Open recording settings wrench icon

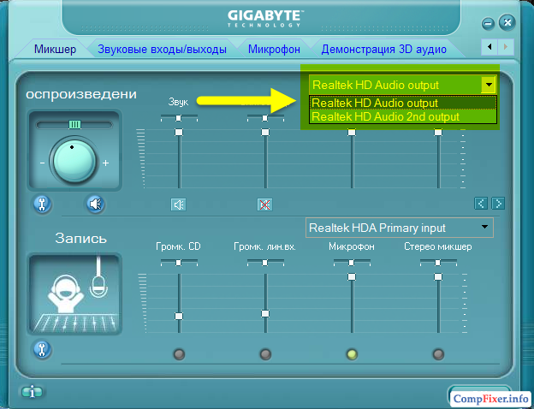point(41,349)
